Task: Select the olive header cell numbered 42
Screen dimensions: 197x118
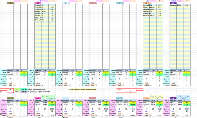Action: [10, 3]
